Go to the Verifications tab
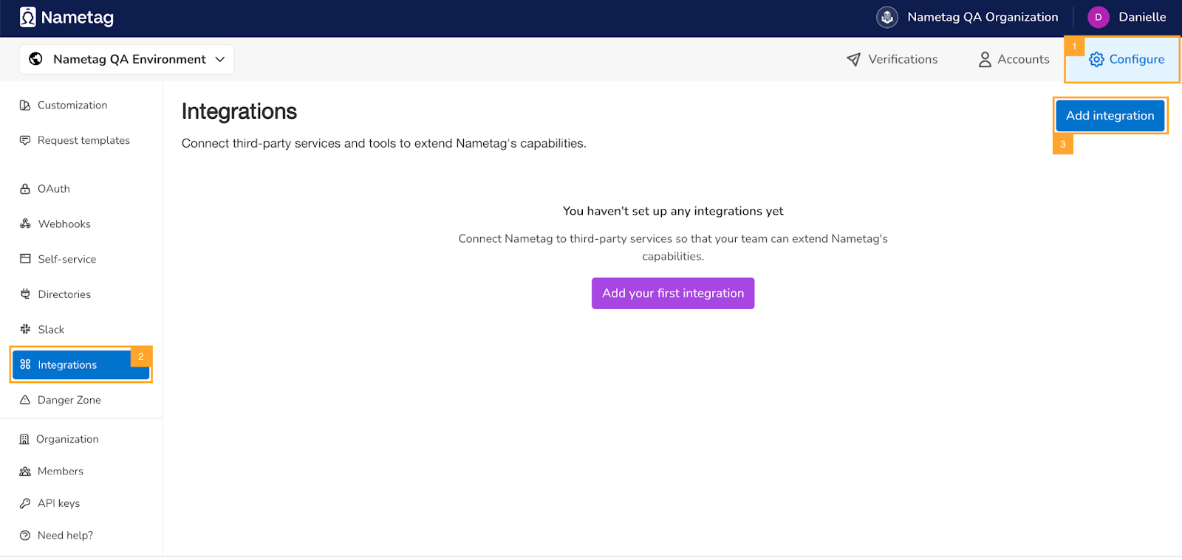The height and width of the screenshot is (560, 1182). [892, 59]
